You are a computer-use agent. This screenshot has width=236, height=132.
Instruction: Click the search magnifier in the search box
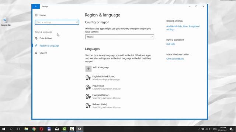point(77,22)
